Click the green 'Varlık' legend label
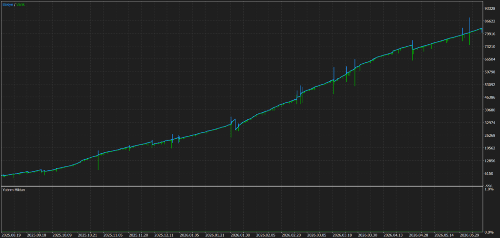The image size is (500, 238). pos(21,4)
